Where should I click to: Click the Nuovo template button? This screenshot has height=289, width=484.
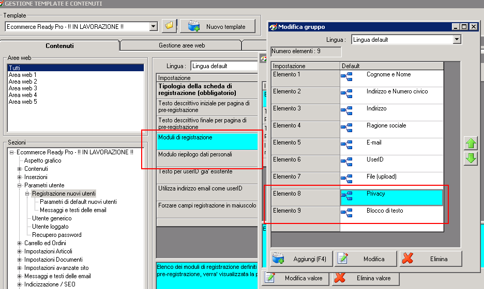click(218, 26)
